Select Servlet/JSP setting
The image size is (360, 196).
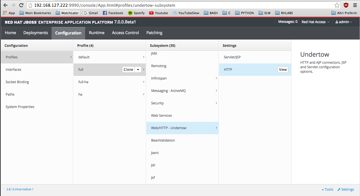point(255,57)
